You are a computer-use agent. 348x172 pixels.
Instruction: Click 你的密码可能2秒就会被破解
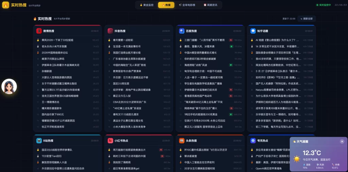click(200, 59)
